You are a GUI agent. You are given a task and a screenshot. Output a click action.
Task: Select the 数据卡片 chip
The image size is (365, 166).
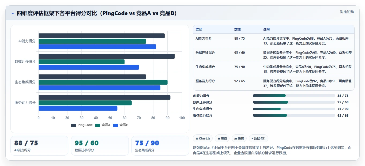point(258,138)
